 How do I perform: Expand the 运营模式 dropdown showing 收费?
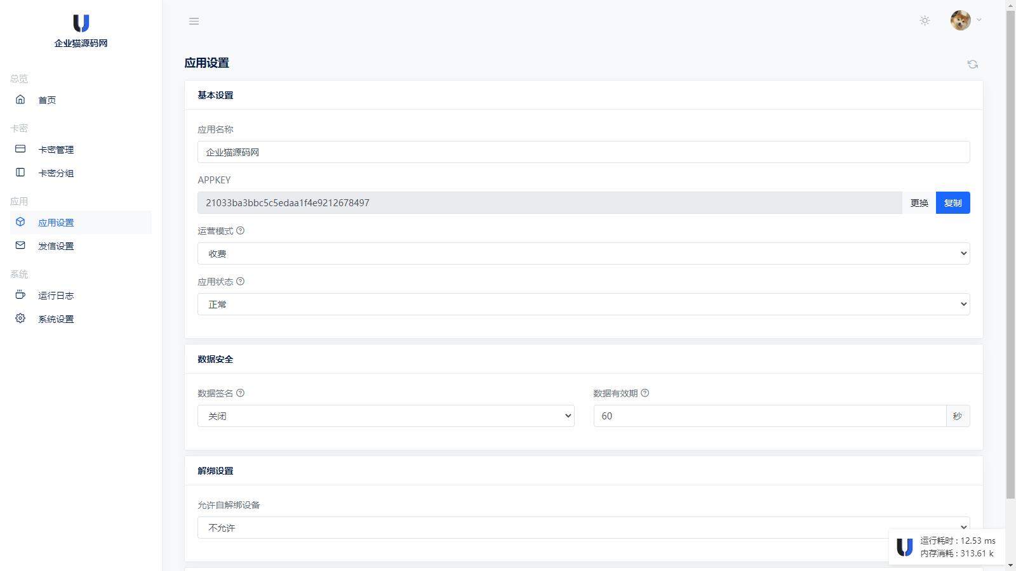tap(583, 254)
